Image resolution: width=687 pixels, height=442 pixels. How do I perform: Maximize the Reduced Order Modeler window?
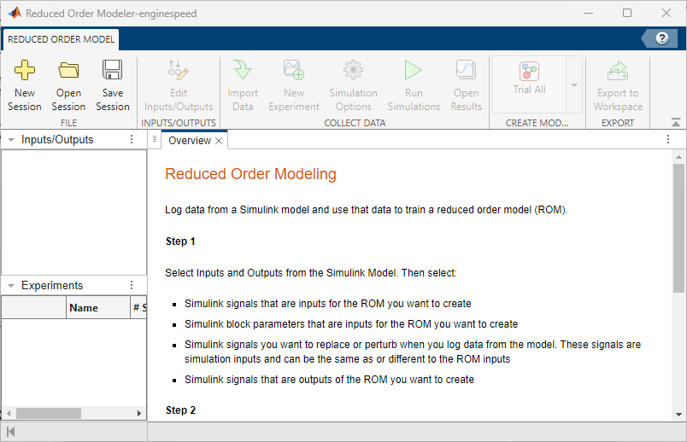click(627, 13)
